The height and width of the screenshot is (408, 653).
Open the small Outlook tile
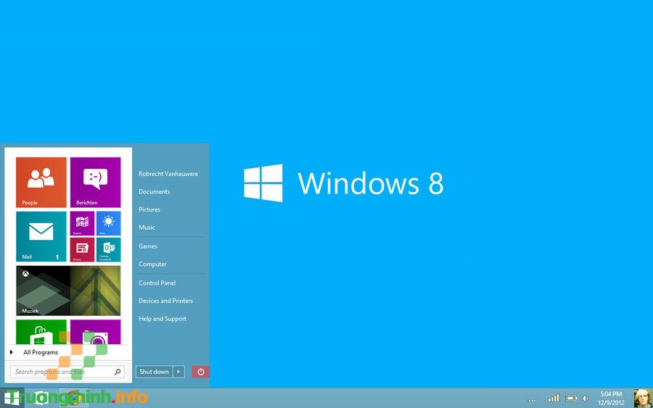click(108, 249)
